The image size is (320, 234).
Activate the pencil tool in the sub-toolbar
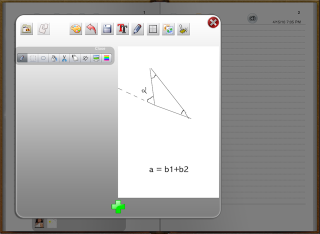(22, 58)
